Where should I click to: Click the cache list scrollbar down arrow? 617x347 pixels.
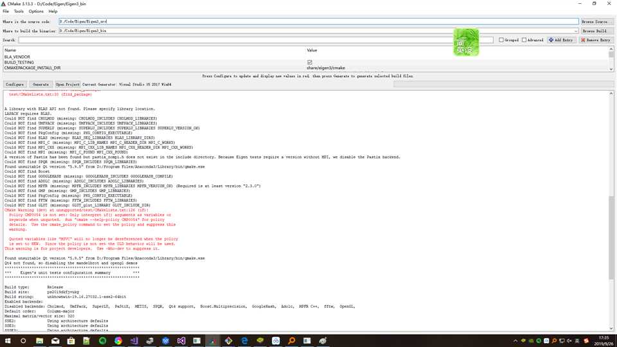611,69
